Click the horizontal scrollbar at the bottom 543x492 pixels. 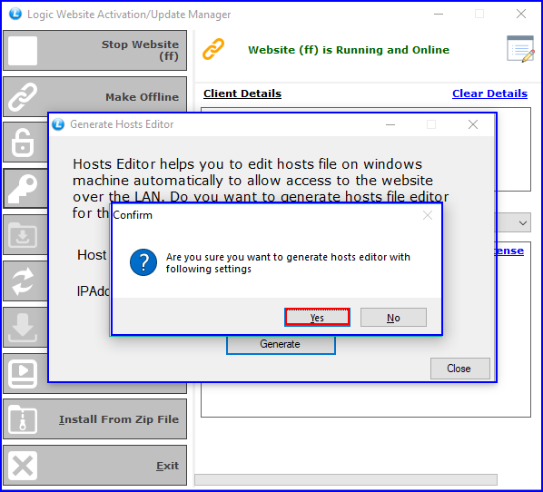(x=346, y=479)
